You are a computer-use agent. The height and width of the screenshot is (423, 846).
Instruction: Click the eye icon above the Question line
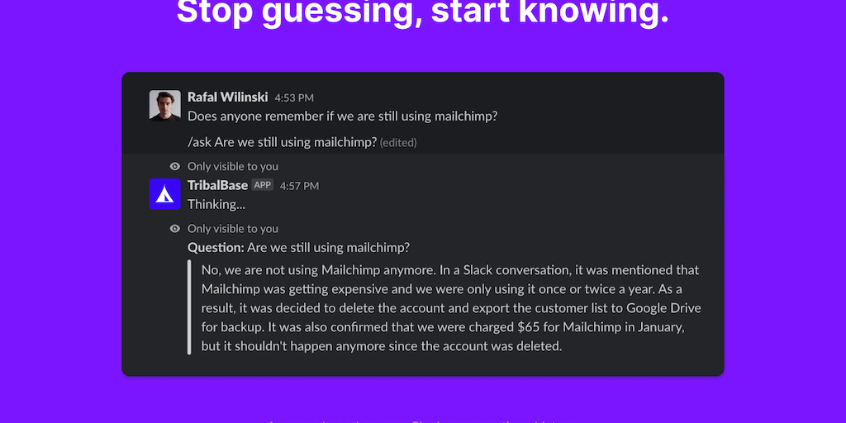click(174, 229)
